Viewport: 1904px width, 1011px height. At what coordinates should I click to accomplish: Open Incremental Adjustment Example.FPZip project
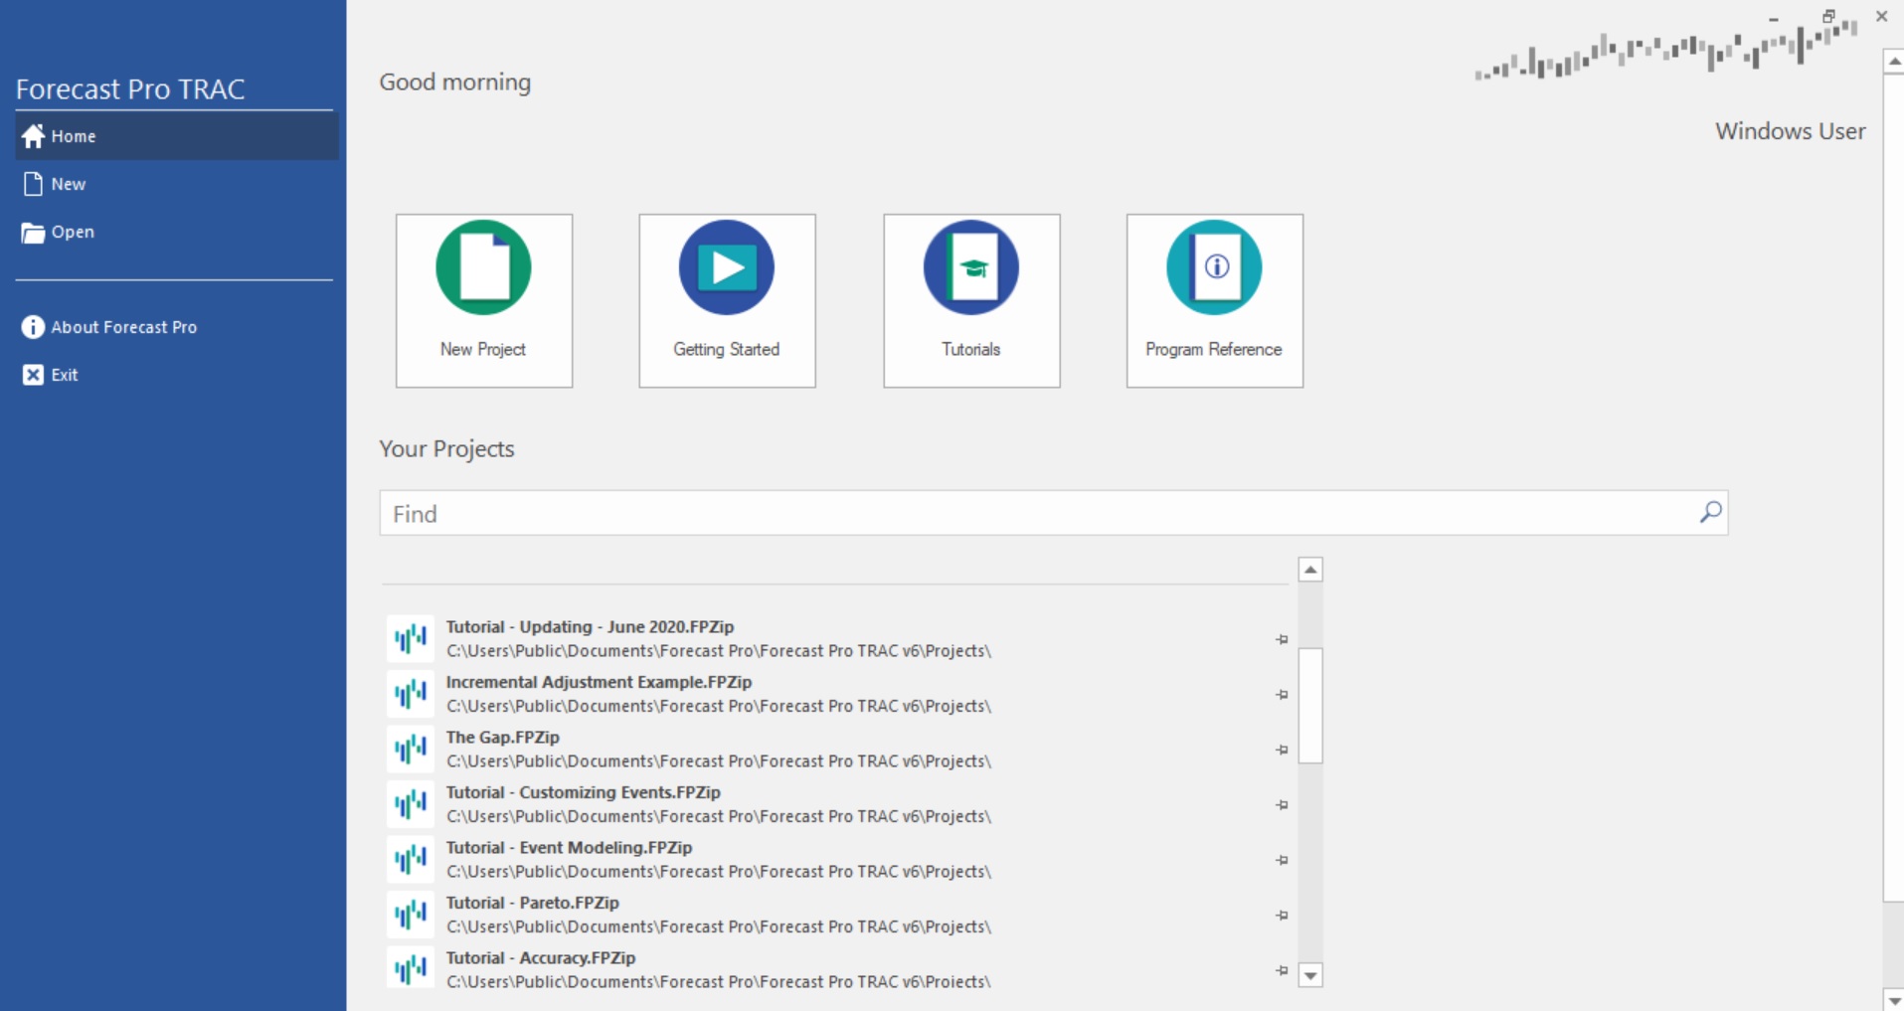point(835,693)
